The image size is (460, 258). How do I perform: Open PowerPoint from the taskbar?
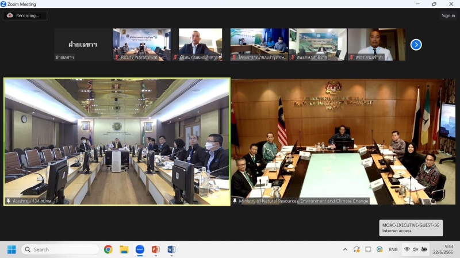click(x=155, y=249)
